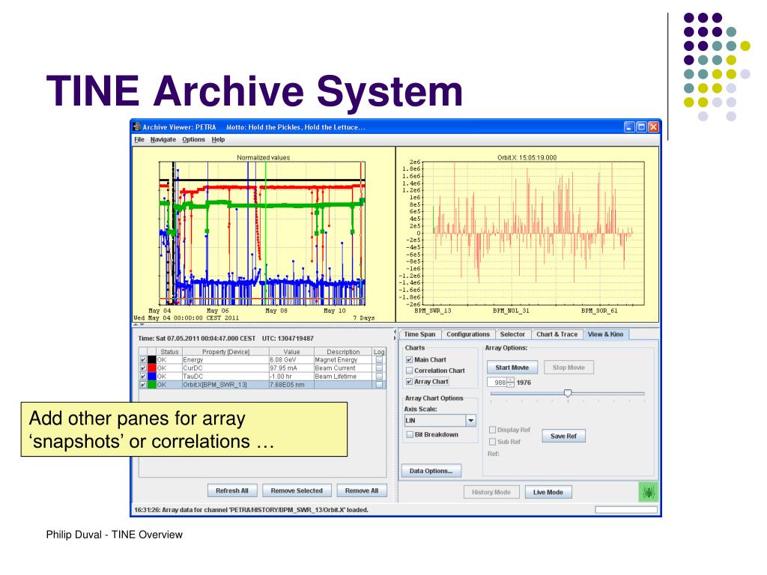Click the frame number field showing 988
767x575 pixels.
(497, 383)
